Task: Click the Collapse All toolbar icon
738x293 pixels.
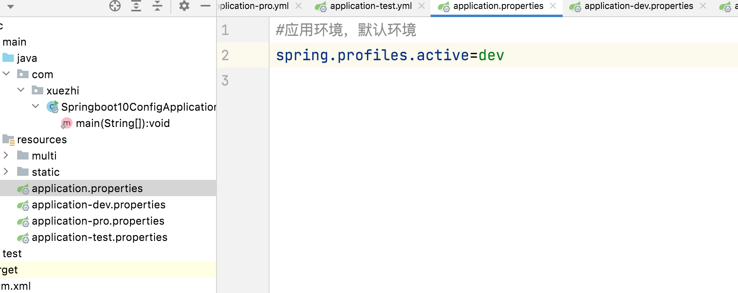Action: pyautogui.click(x=157, y=6)
